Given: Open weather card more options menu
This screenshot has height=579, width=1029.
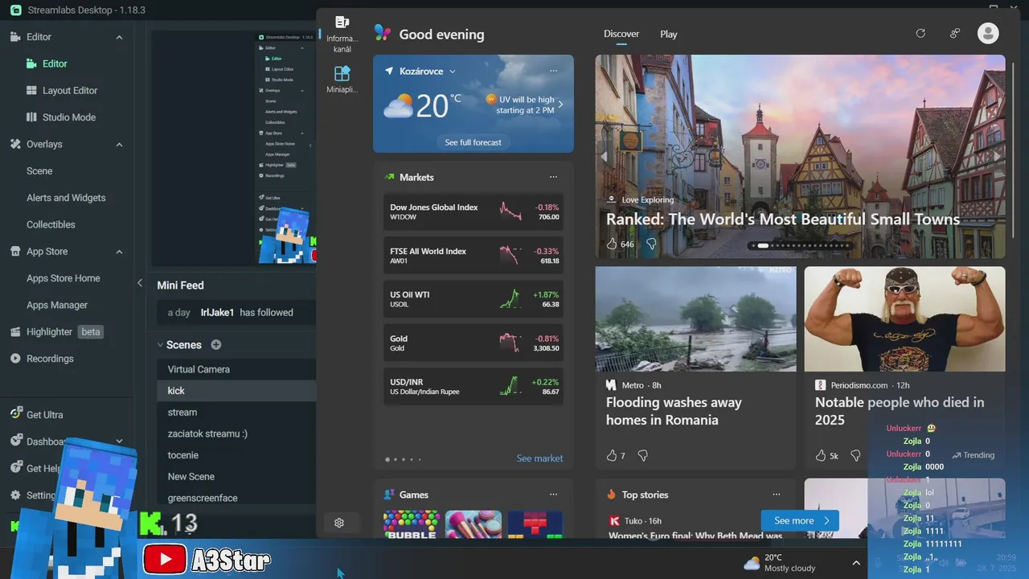Looking at the screenshot, I should point(553,71).
